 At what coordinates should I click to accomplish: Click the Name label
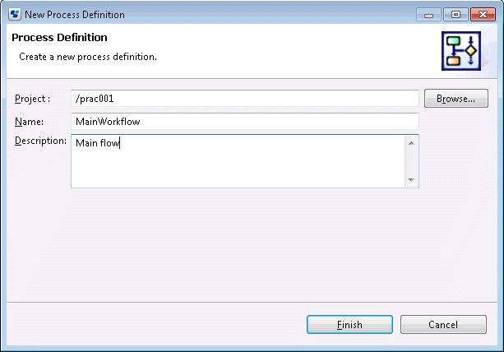(29, 122)
